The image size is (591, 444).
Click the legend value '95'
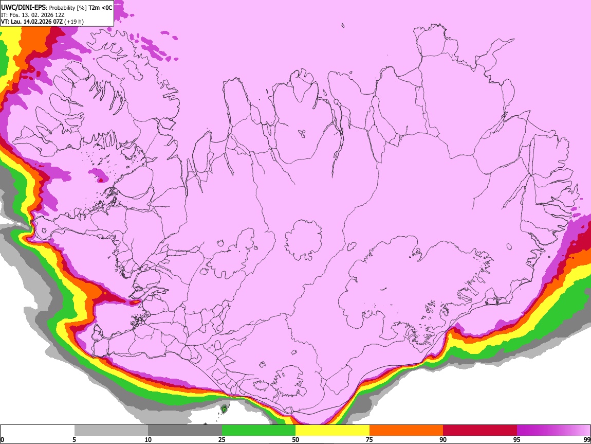517,439
